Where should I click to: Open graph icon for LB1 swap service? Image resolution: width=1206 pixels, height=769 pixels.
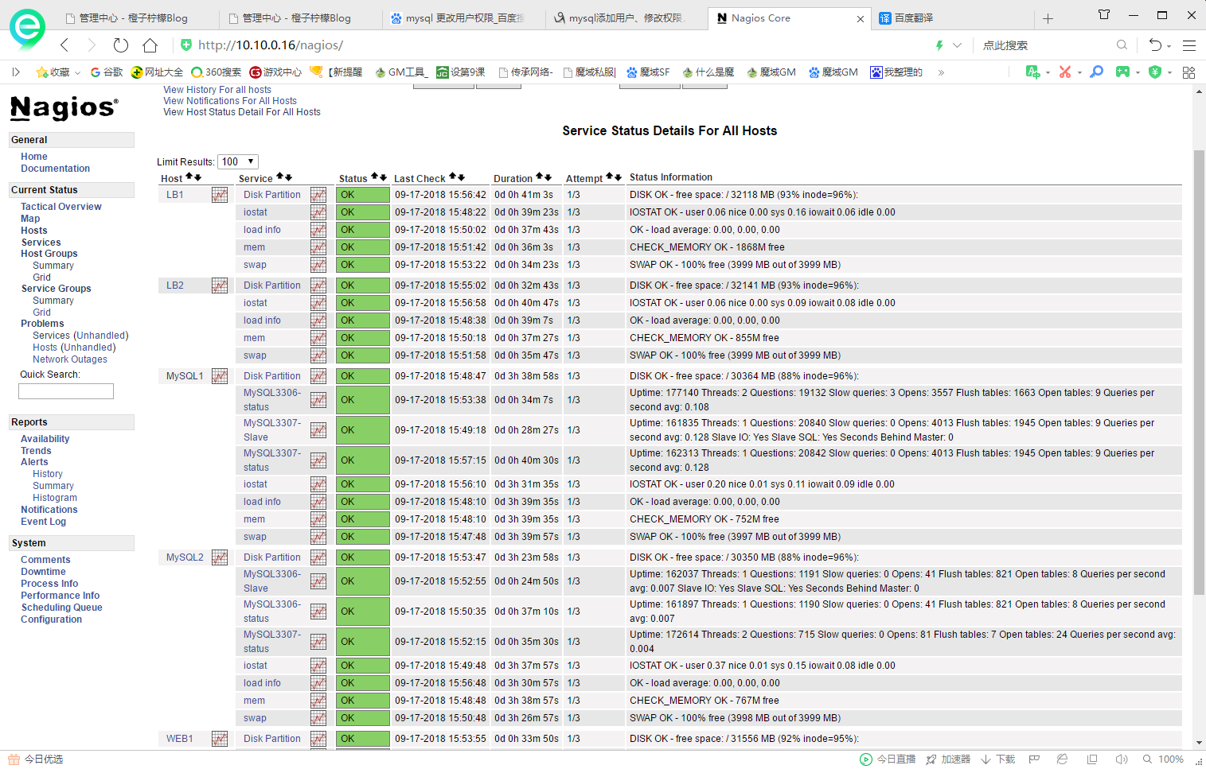318,265
